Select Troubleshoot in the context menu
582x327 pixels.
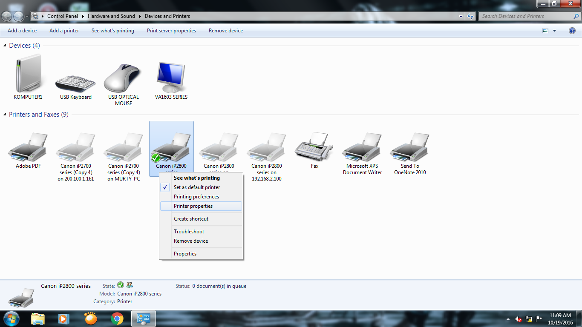189,231
